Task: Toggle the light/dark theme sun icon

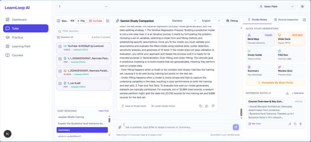Action: [x=302, y=7]
